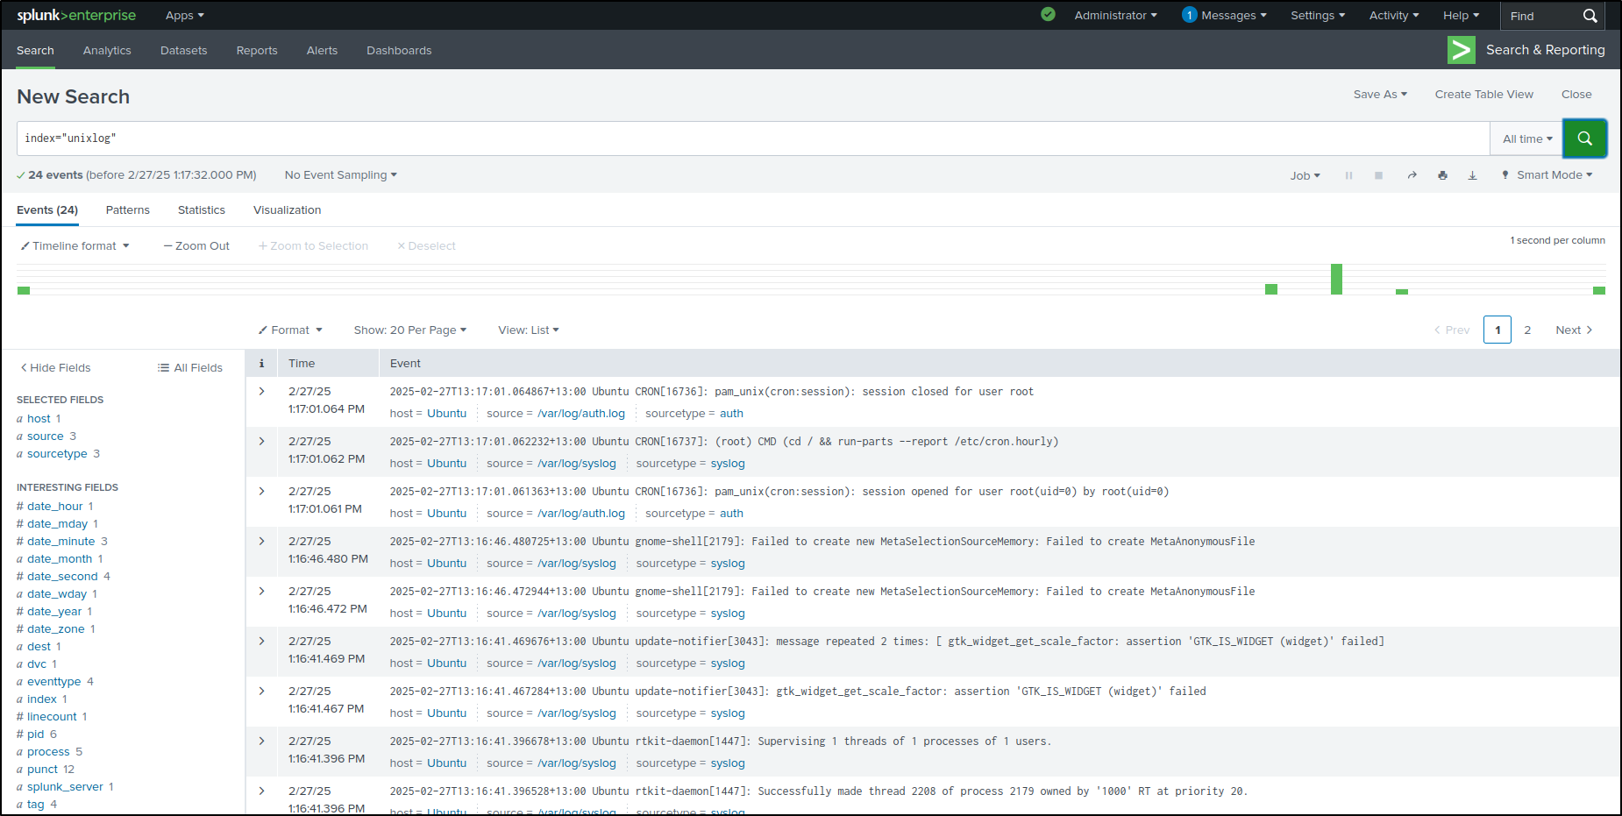
Task: Open the Search & Reporting app icon
Action: click(x=1461, y=50)
